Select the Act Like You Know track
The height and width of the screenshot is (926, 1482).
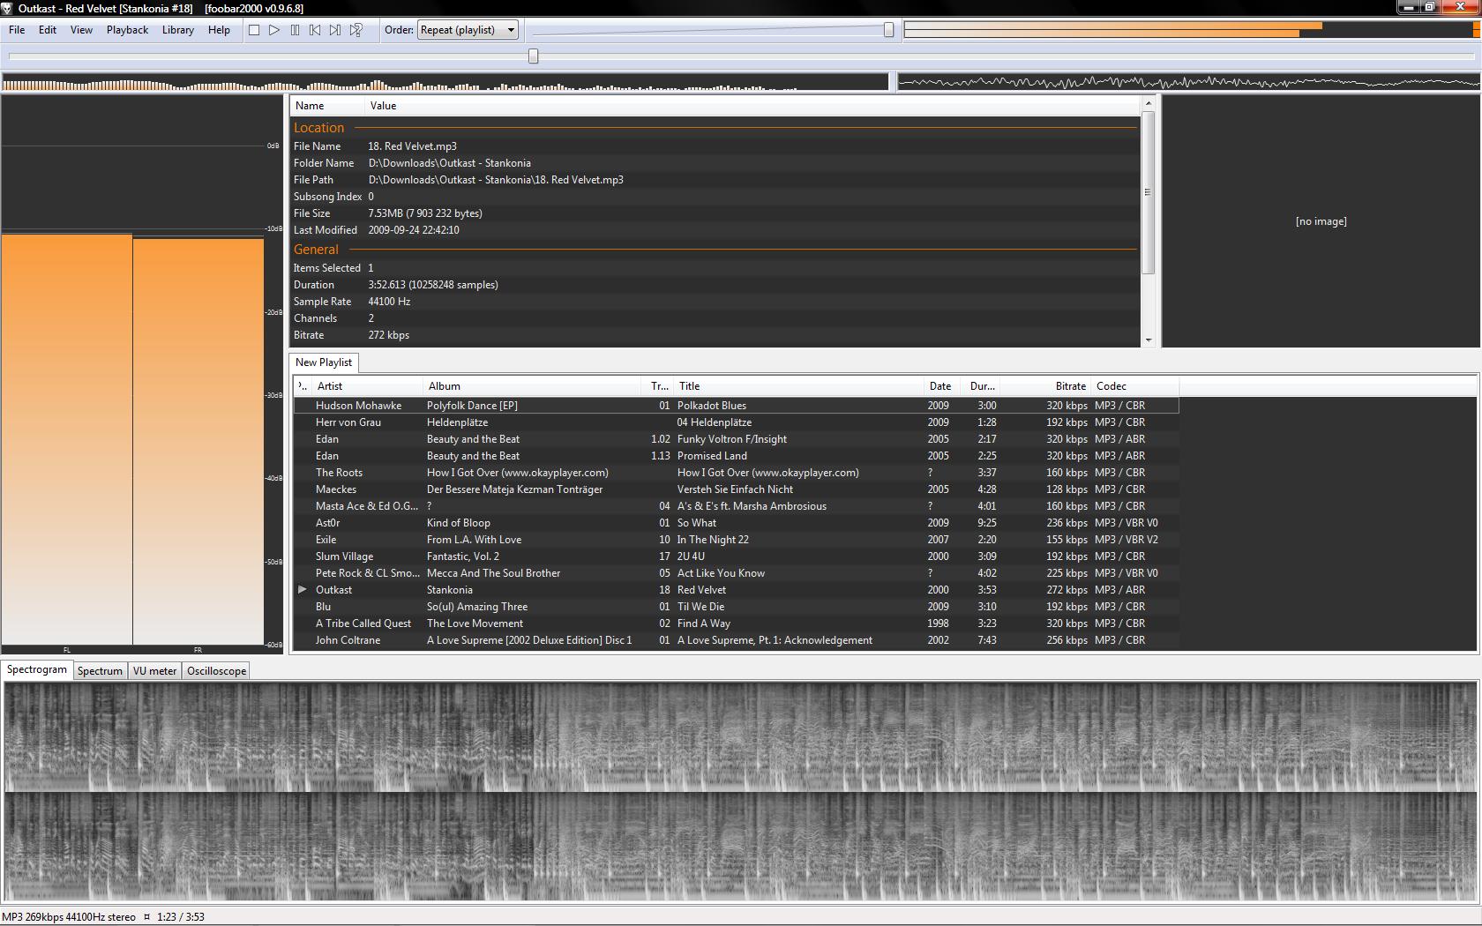click(737, 573)
